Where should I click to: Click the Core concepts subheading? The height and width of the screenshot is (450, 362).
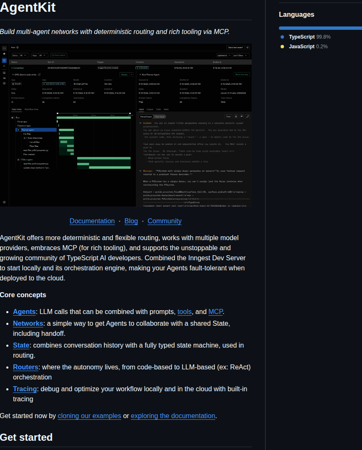[23, 295]
